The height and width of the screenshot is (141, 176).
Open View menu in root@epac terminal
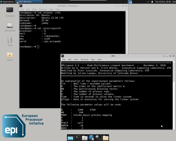34,9
